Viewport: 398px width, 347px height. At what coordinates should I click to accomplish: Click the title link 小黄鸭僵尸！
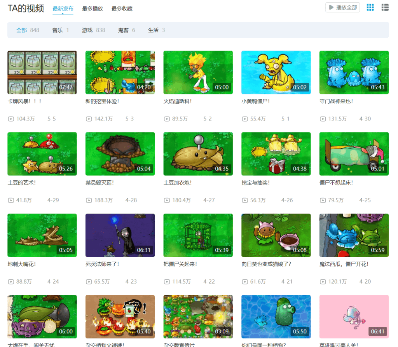[x=256, y=101]
